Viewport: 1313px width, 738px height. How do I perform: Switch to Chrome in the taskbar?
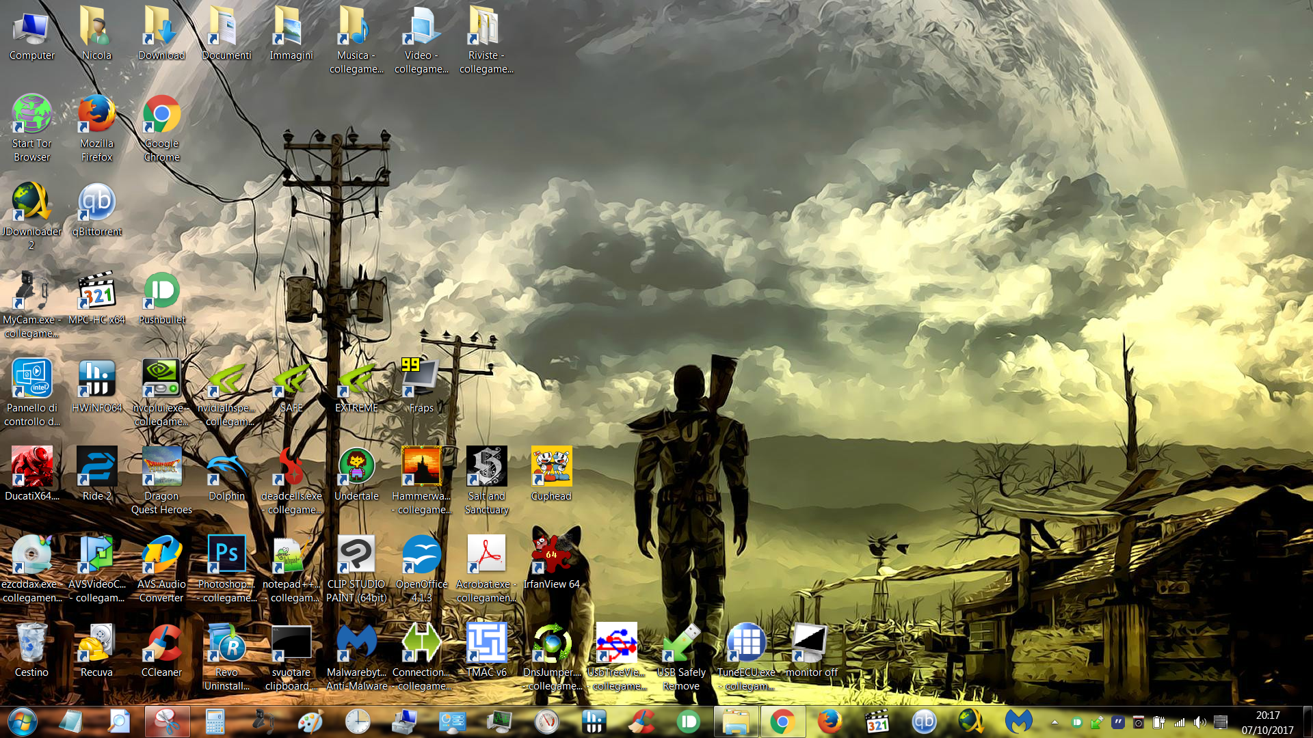click(x=782, y=722)
